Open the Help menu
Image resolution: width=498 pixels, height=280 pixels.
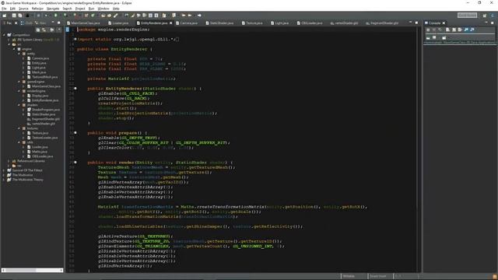[x=116, y=9]
